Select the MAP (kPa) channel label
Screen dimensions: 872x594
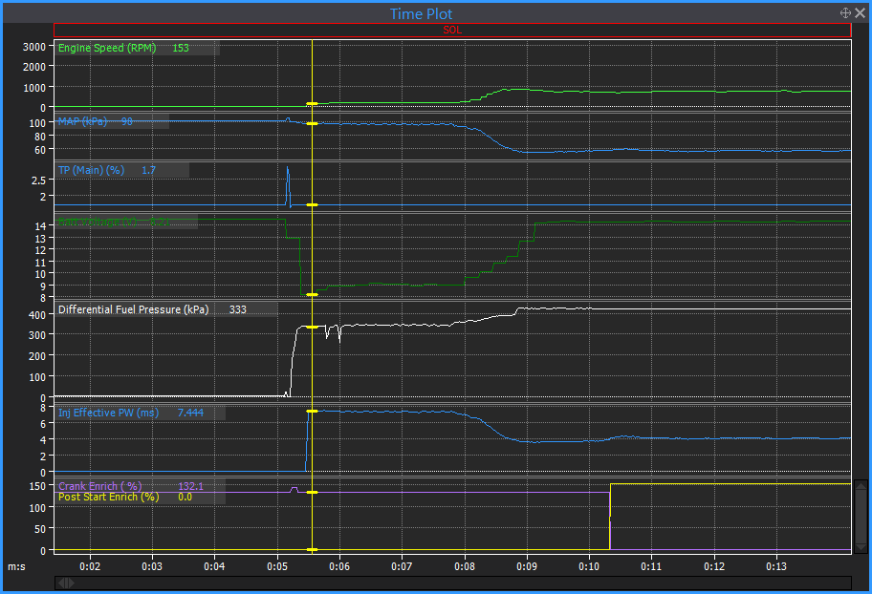83,121
